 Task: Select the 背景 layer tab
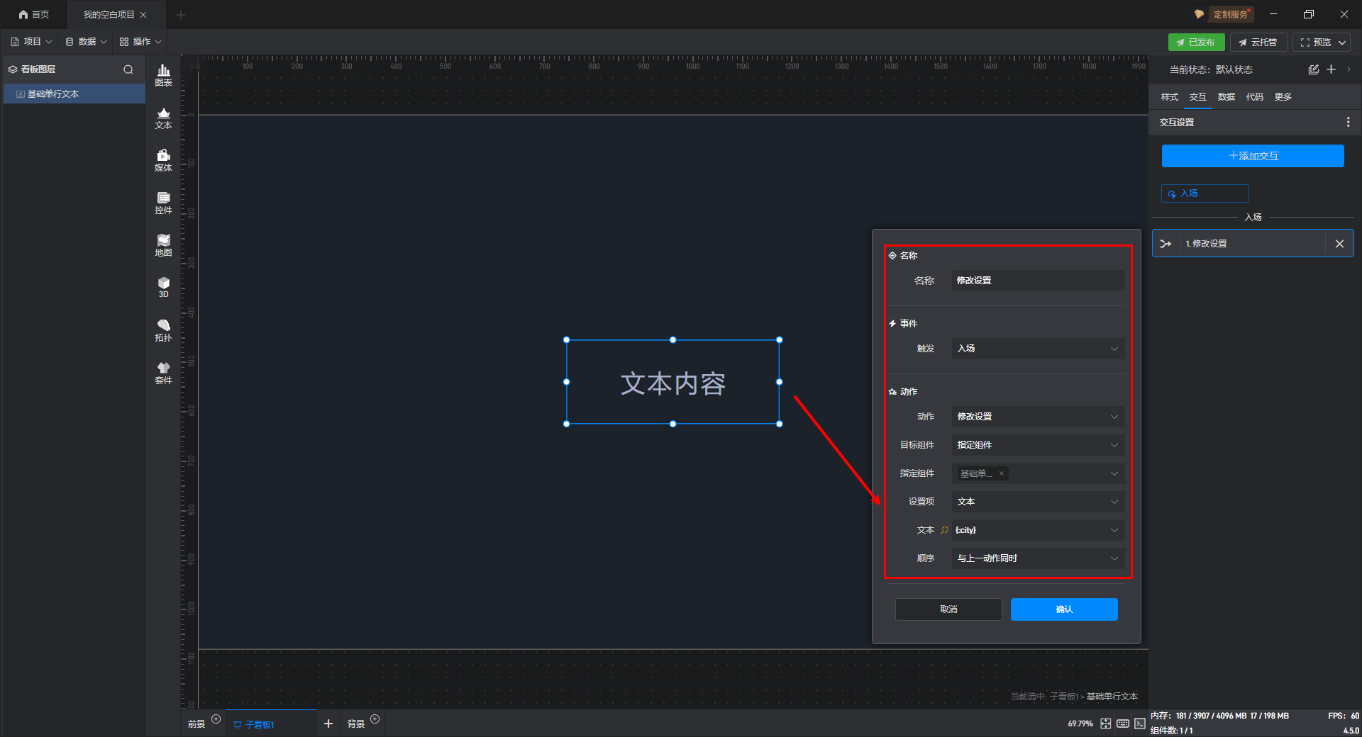coord(356,724)
